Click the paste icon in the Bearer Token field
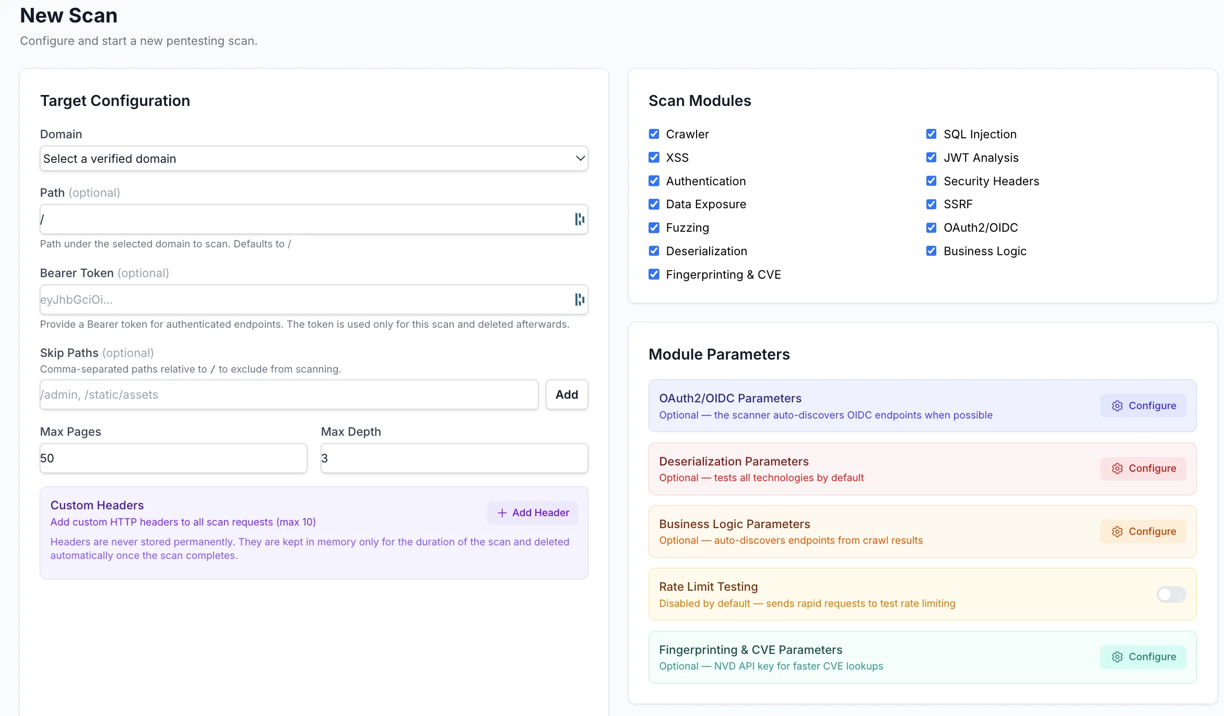The image size is (1224, 716). [x=579, y=300]
